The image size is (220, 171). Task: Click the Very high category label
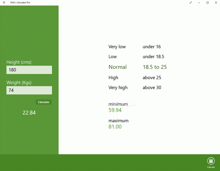[118, 88]
